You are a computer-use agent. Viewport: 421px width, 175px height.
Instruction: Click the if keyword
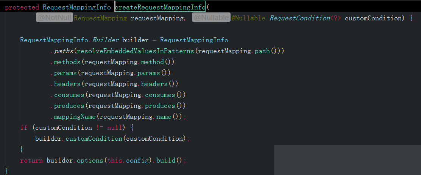24,127
